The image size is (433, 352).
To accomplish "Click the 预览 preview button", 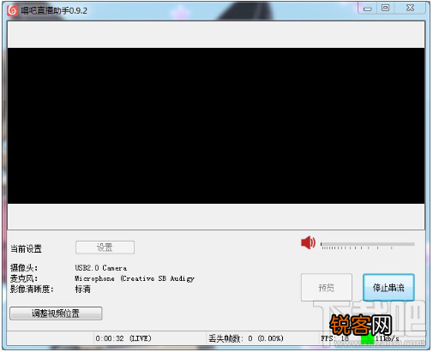I will [x=327, y=287].
